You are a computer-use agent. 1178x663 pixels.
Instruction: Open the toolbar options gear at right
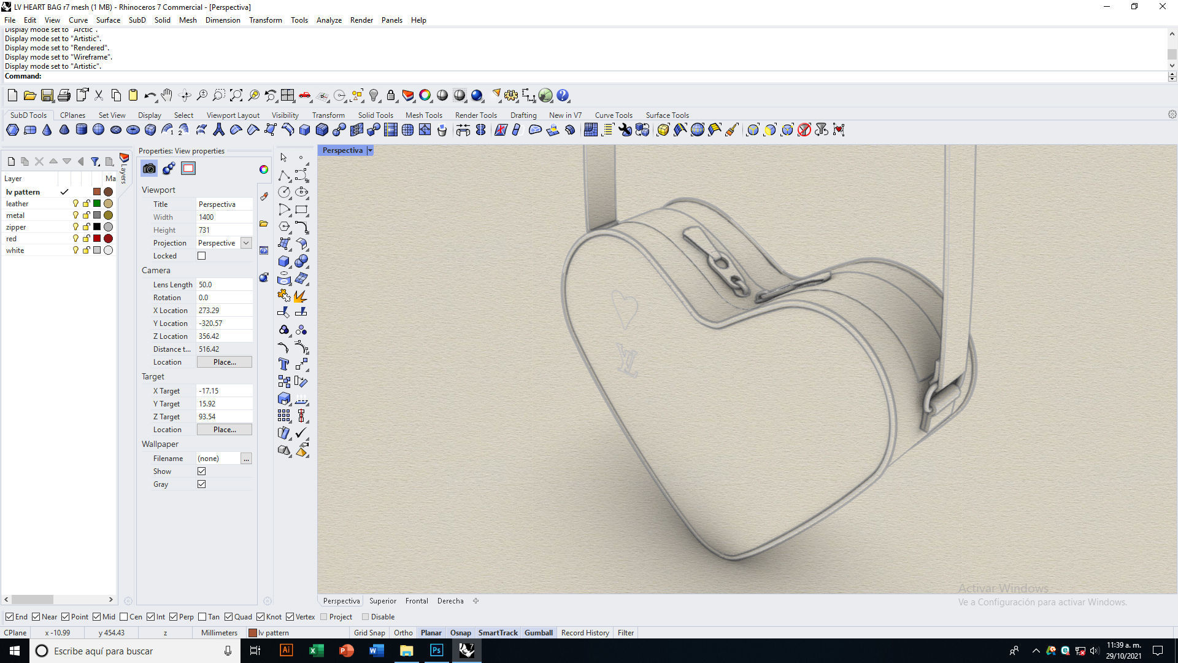click(x=1172, y=115)
